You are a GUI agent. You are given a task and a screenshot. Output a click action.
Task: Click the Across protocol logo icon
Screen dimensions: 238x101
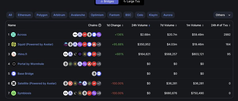[x=13, y=34]
